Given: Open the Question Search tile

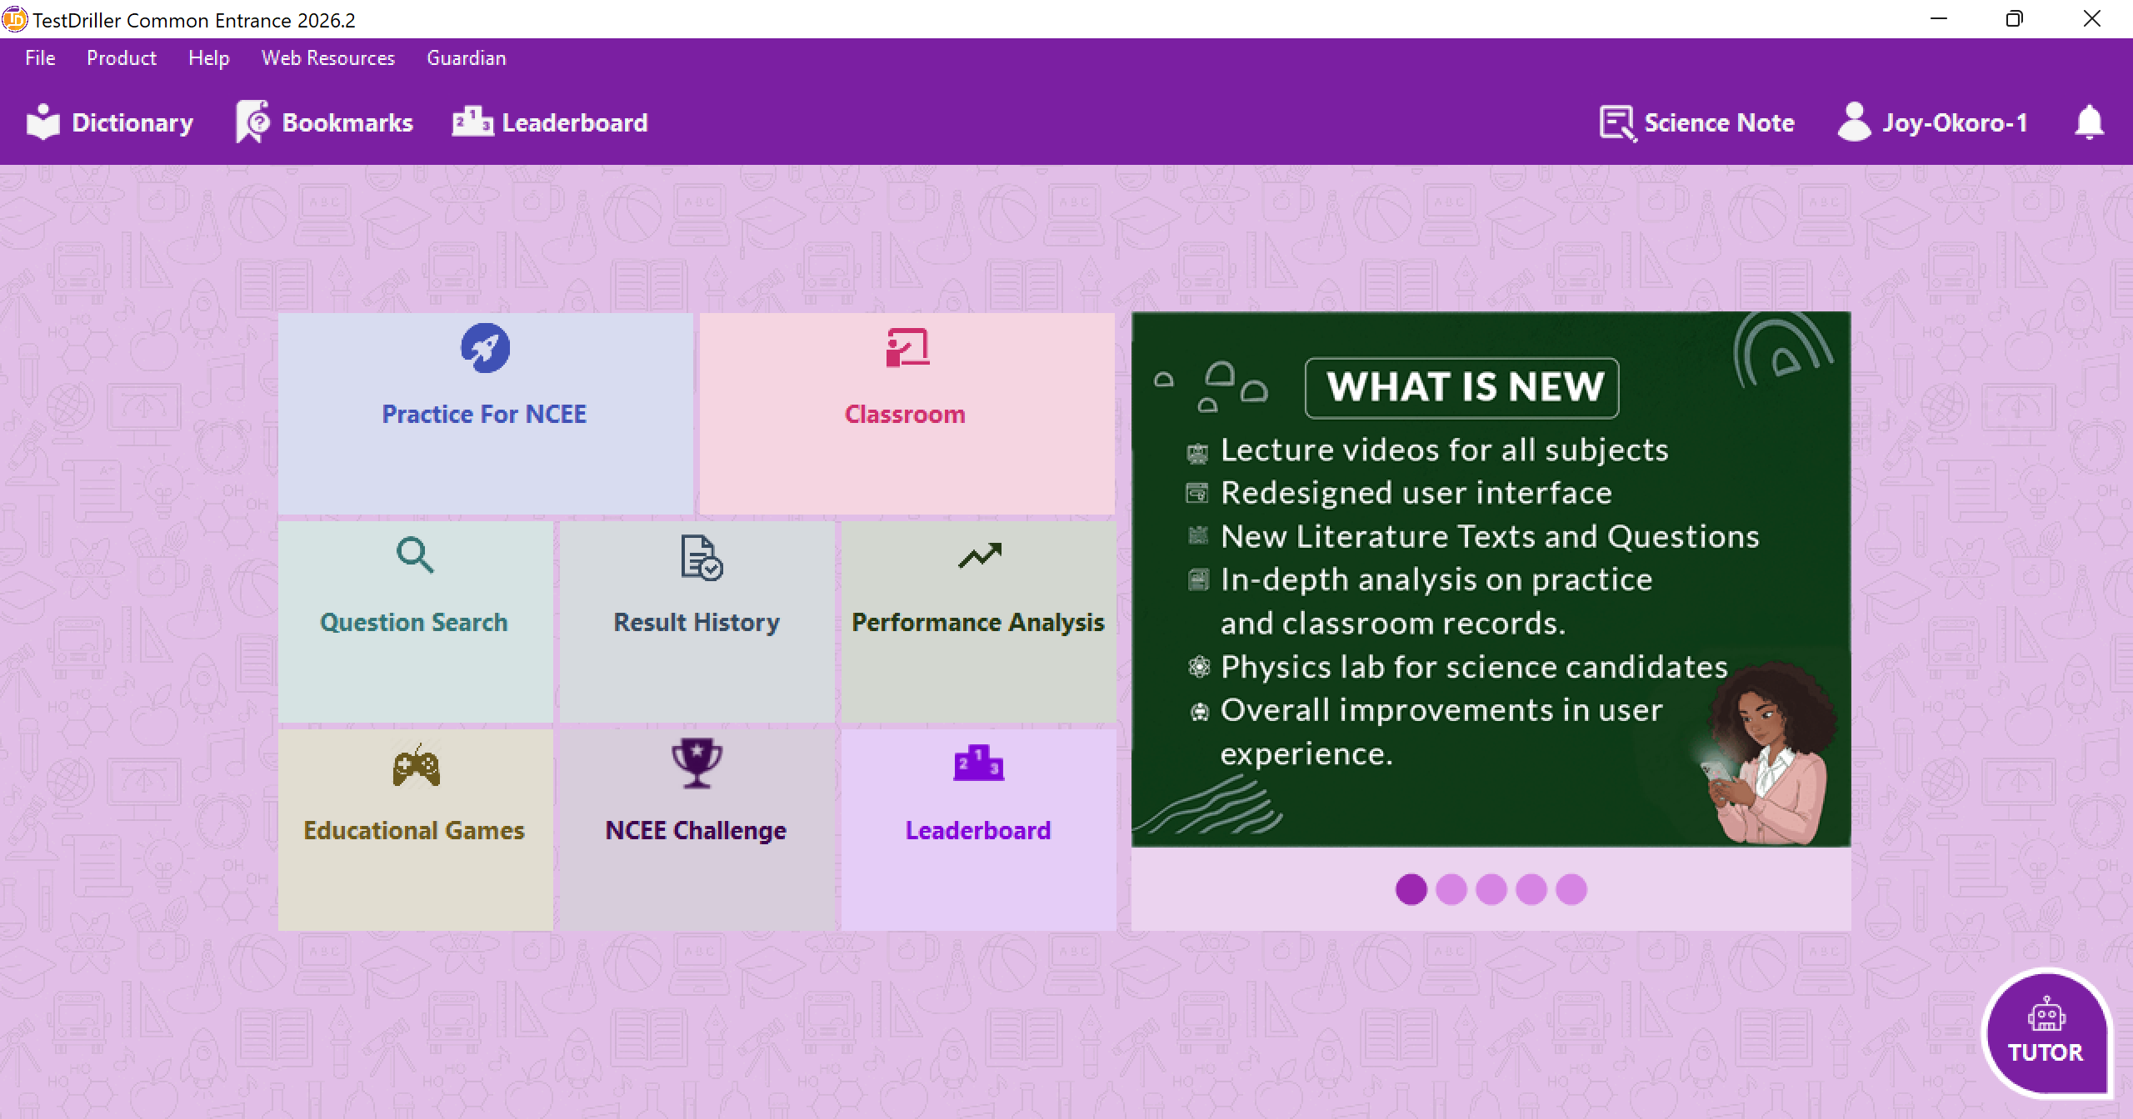Looking at the screenshot, I should (x=415, y=622).
